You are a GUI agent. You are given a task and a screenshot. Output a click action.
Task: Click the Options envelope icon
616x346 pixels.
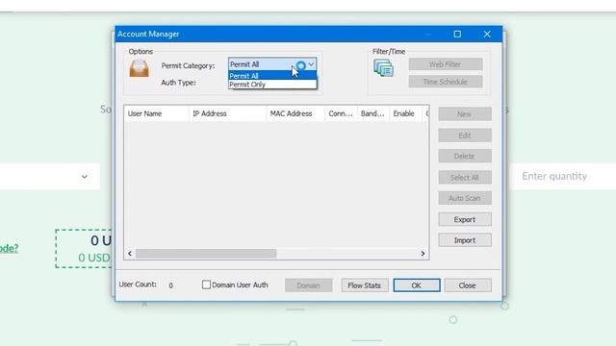point(139,68)
